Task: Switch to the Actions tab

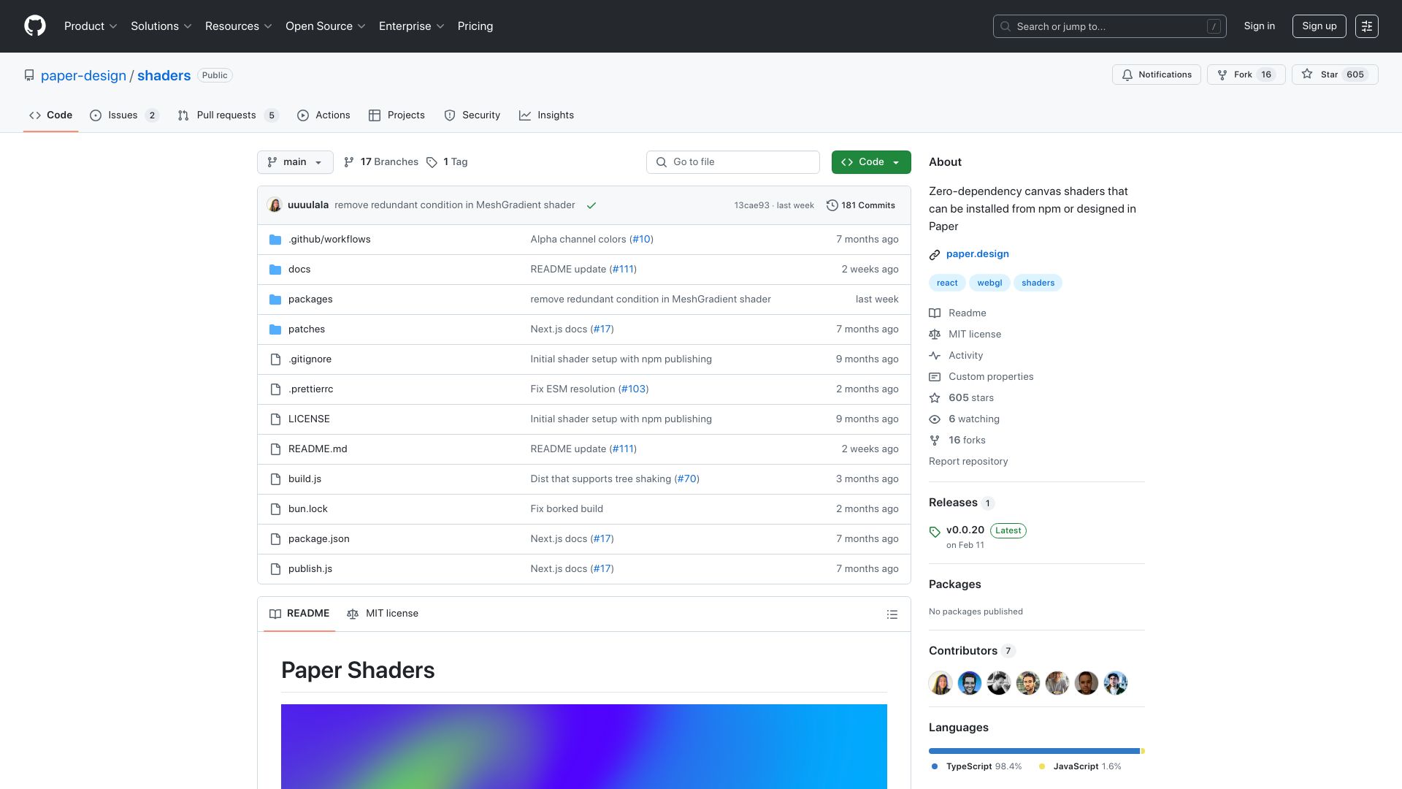Action: 323,115
